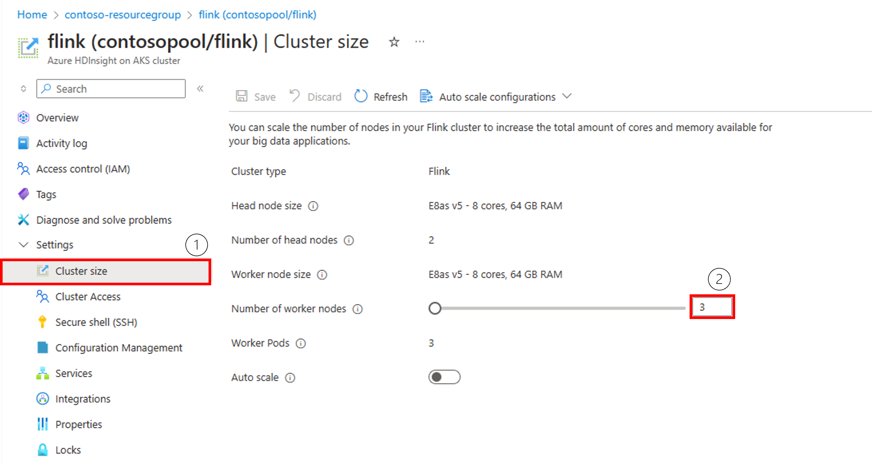The width and height of the screenshot is (872, 464).
Task: Click the Home breadcrumb link
Action: coord(32,15)
